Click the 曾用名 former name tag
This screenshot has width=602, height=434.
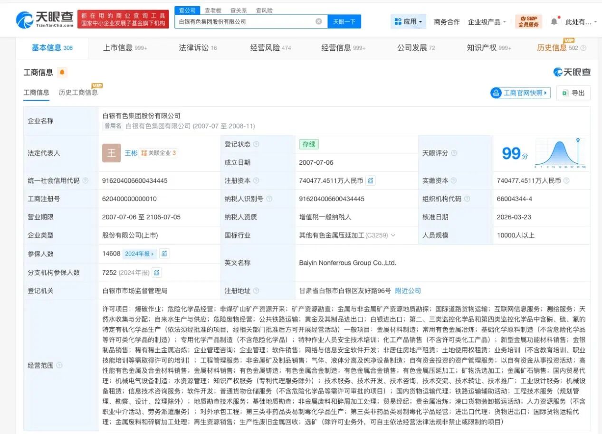[x=113, y=126]
